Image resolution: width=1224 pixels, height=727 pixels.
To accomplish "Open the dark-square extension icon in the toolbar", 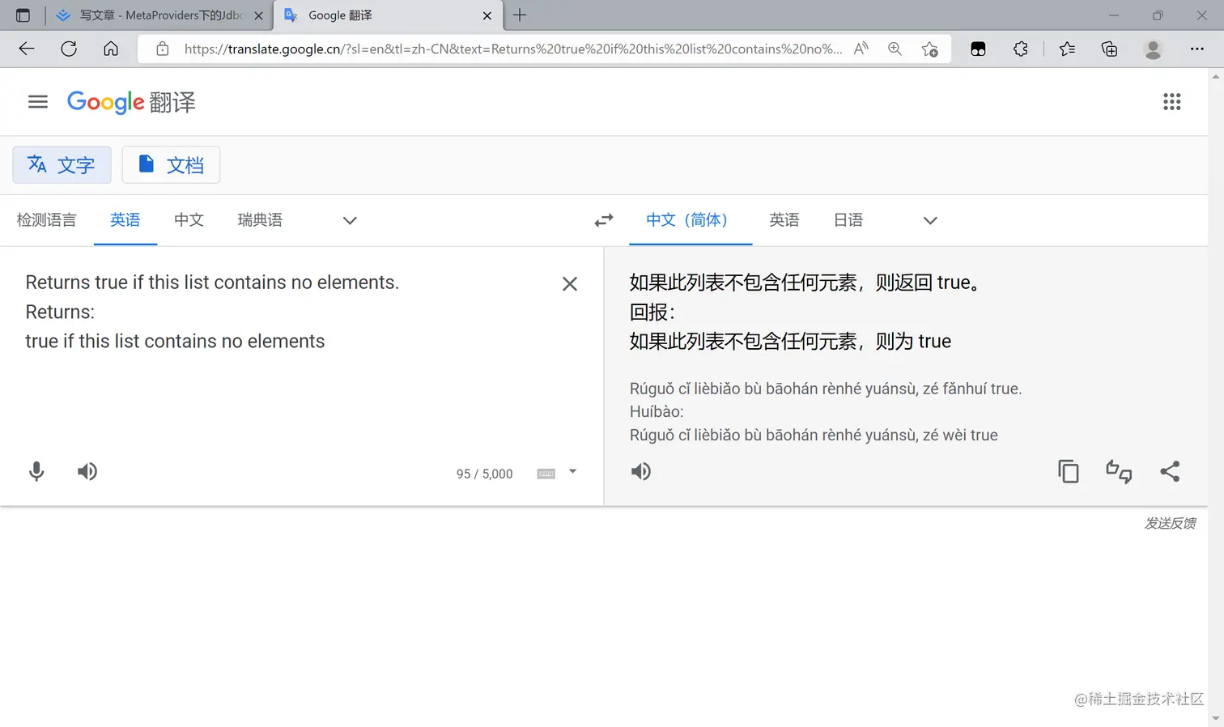I will (978, 49).
